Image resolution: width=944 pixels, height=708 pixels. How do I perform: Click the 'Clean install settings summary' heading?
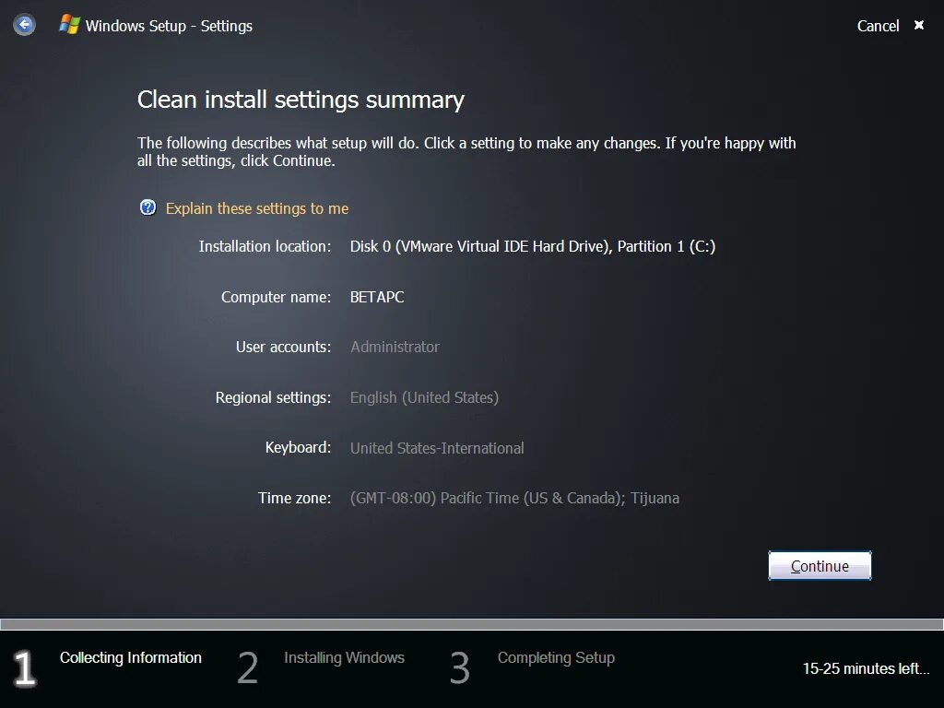[301, 100]
